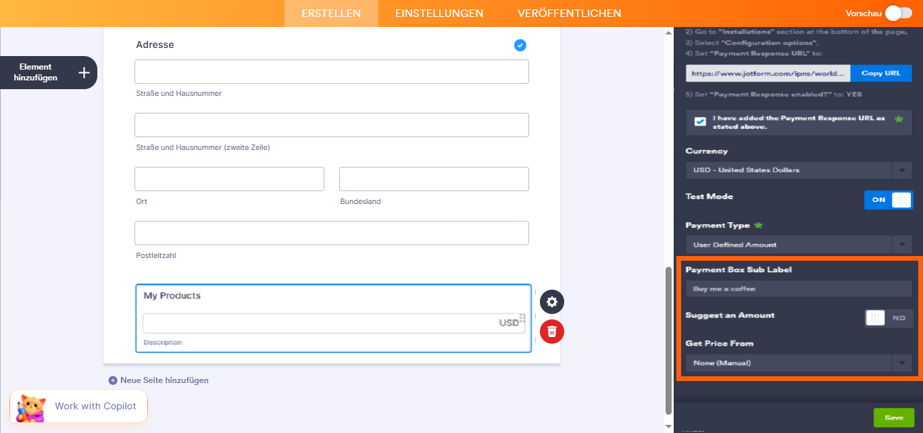Switch to the EINSTELLUNGEN tab
Image resolution: width=923 pixels, height=433 pixels.
point(439,13)
